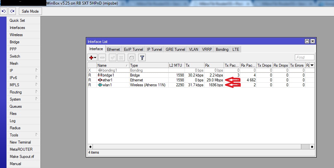The width and height of the screenshot is (334, 168).
Task: Click the Comment note button
Action: click(x=132, y=57)
